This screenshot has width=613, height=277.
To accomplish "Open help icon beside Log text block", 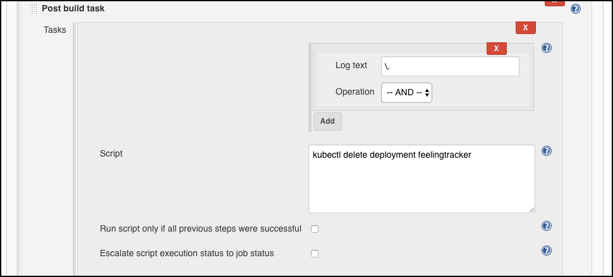I will coord(547,48).
